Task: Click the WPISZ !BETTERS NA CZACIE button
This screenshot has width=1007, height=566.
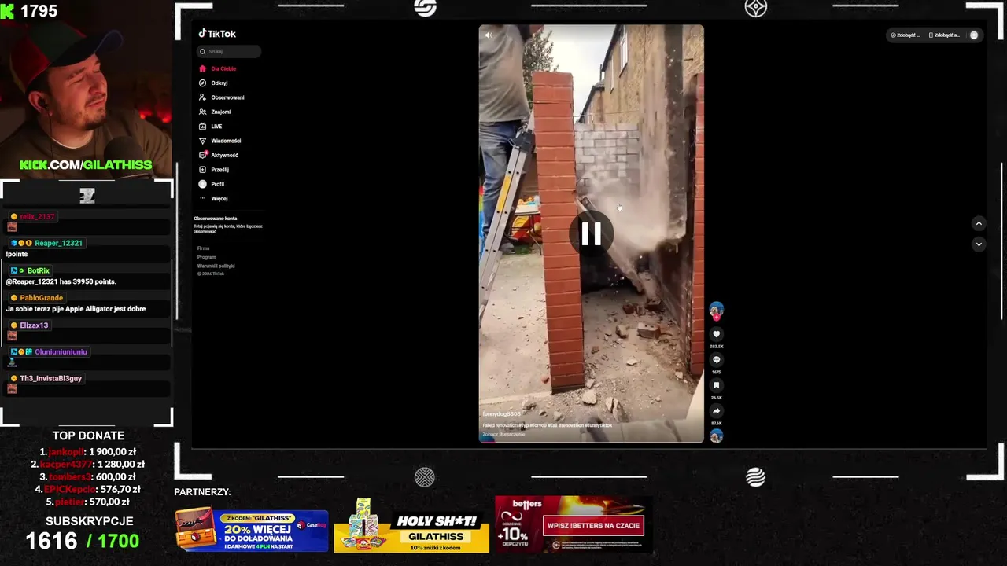Action: click(593, 526)
